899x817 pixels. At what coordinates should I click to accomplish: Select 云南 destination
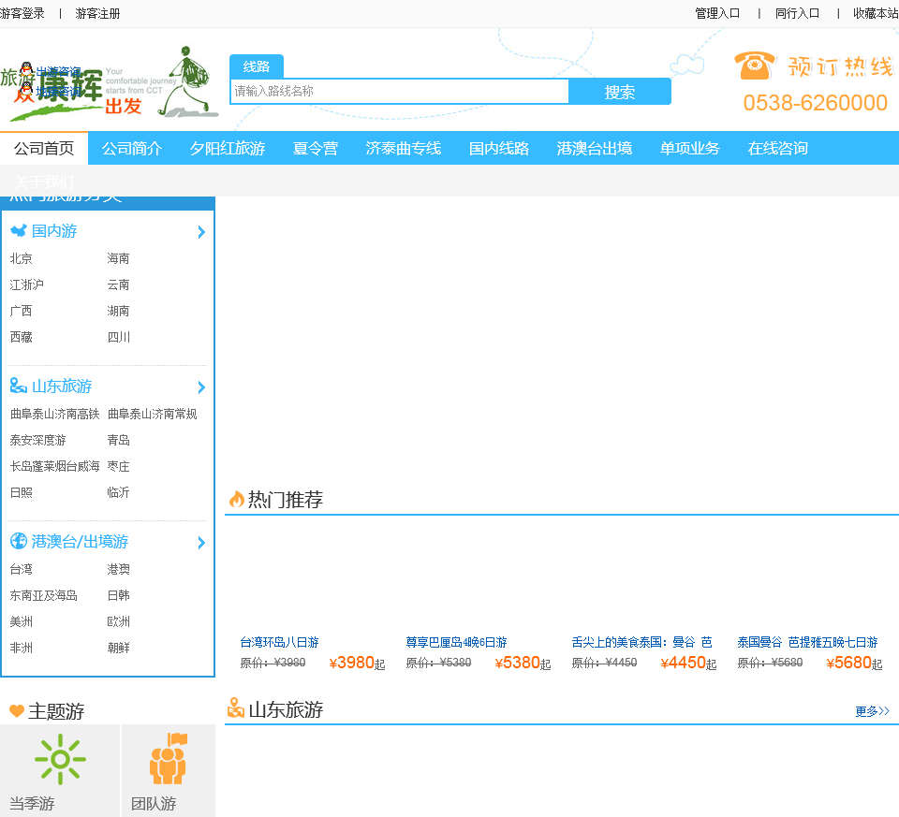point(118,284)
